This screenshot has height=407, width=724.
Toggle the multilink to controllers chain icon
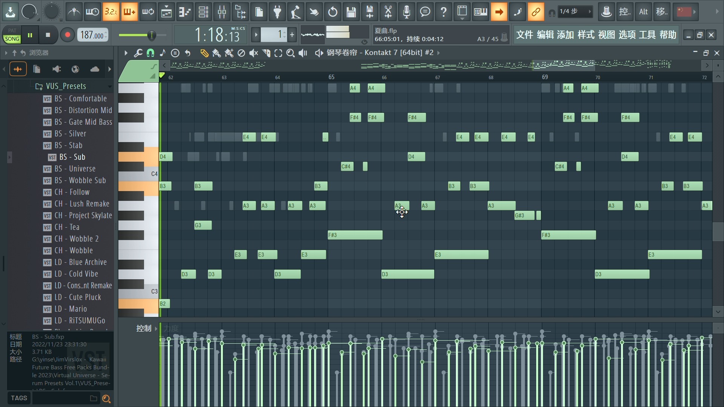[x=536, y=12]
